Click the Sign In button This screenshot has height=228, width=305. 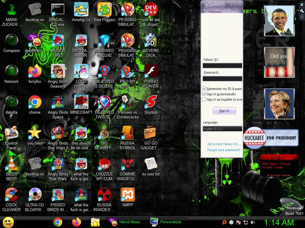224,111
